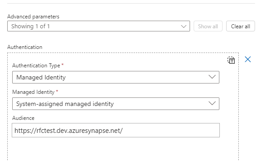The width and height of the screenshot is (260, 167).
Task: Click required asterisk beside Authentication Type
Action: pyautogui.click(x=62, y=65)
